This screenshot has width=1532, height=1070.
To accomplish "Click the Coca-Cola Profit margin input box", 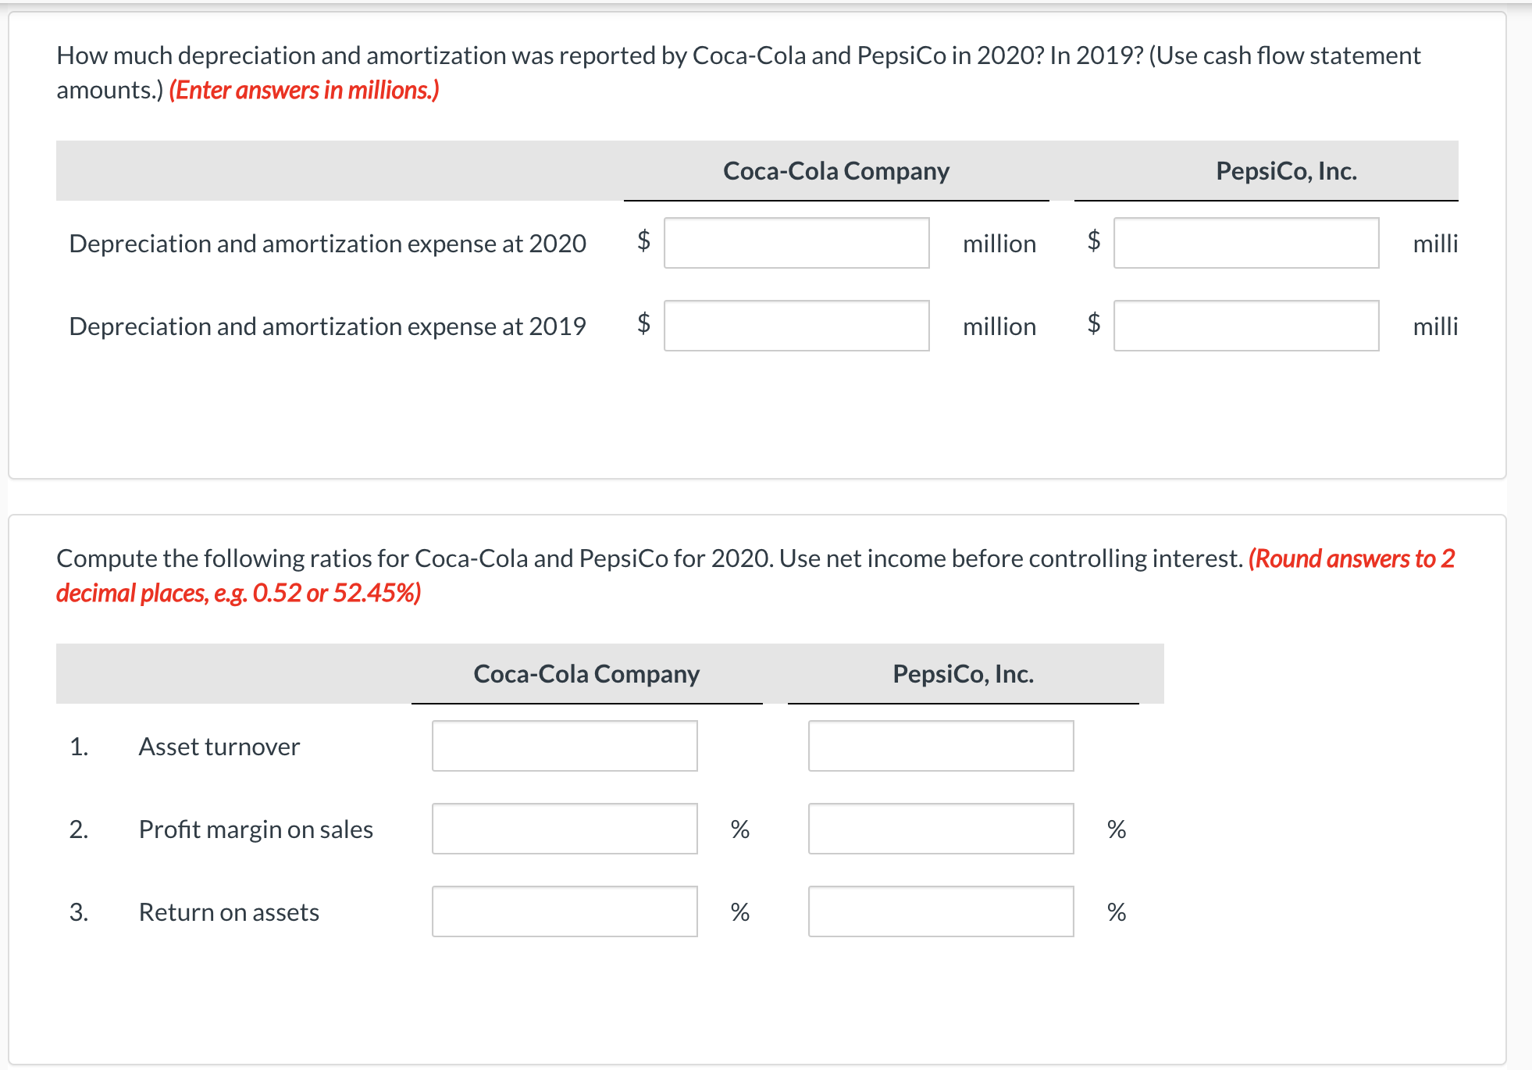I will pyautogui.click(x=564, y=829).
